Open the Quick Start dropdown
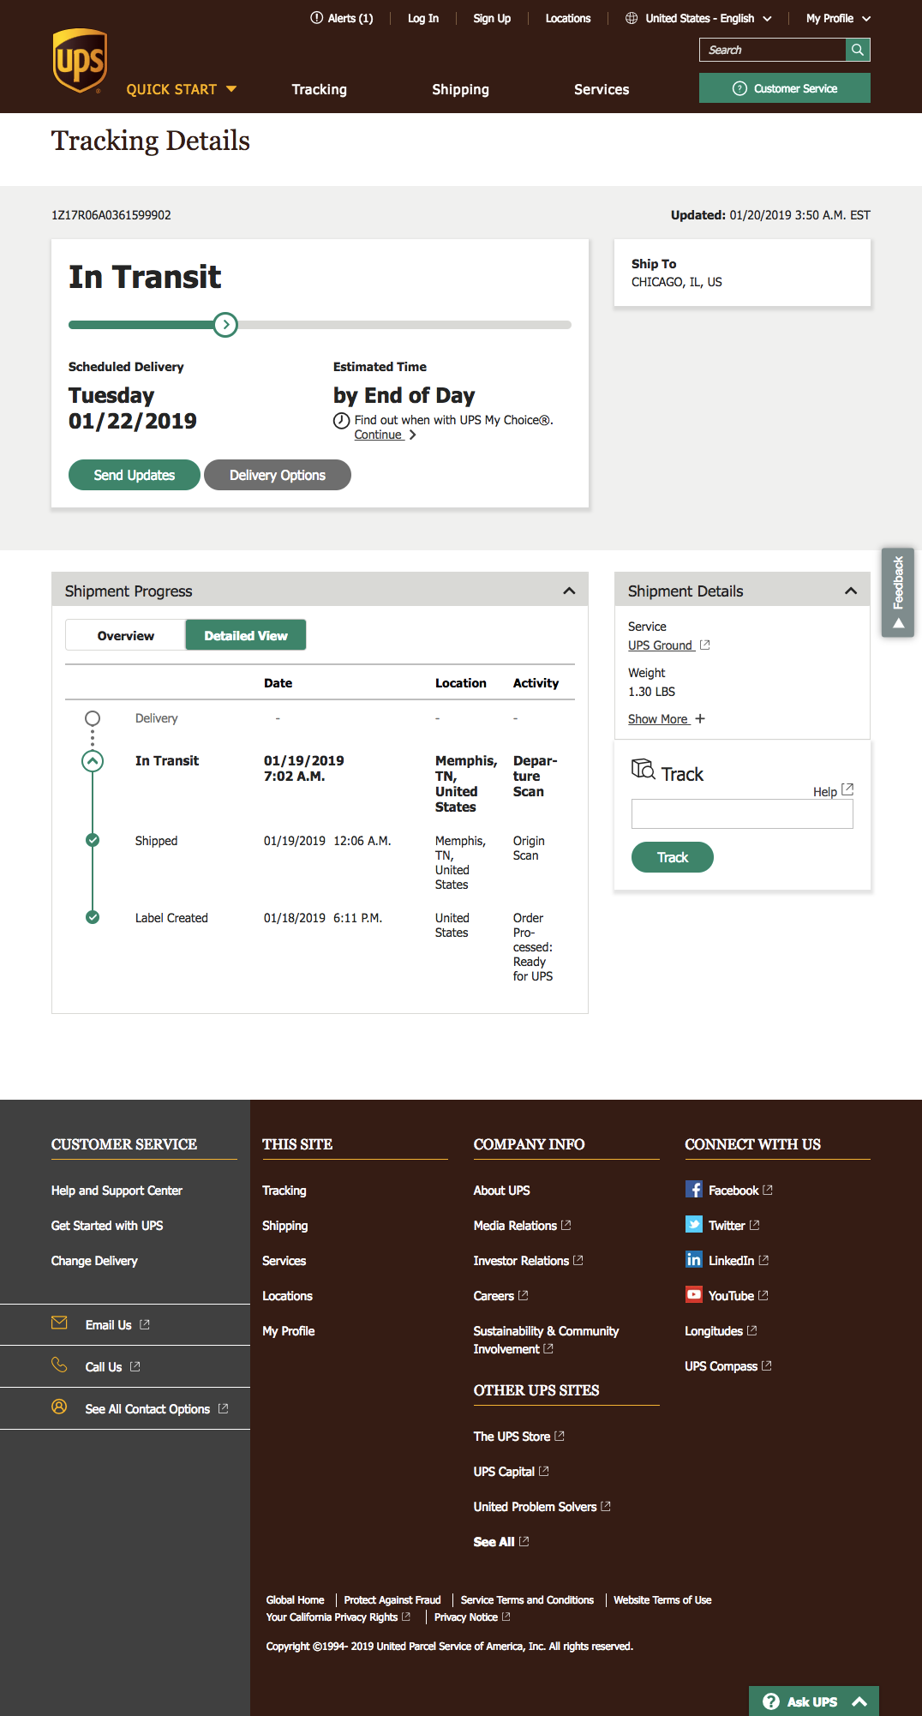Image resolution: width=922 pixels, height=1716 pixels. pos(181,89)
